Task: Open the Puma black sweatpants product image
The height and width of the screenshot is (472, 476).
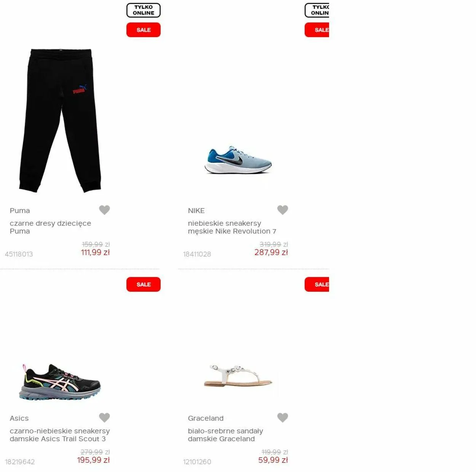Action: (x=60, y=120)
